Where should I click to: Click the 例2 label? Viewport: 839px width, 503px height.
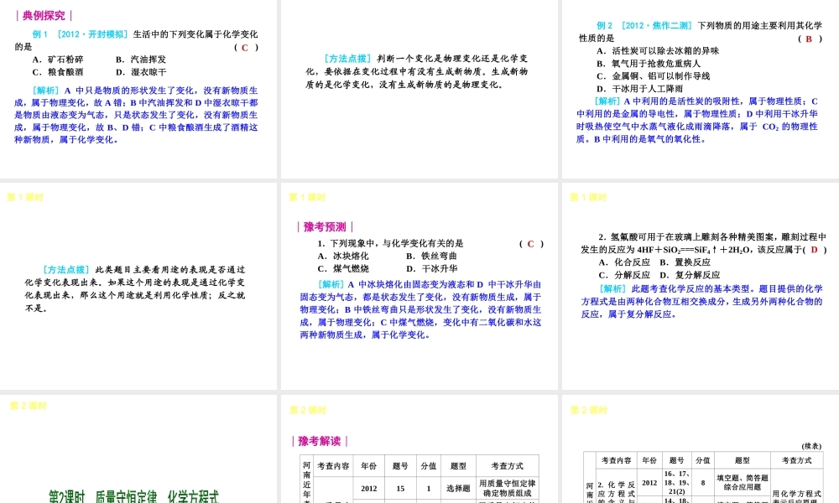point(605,26)
